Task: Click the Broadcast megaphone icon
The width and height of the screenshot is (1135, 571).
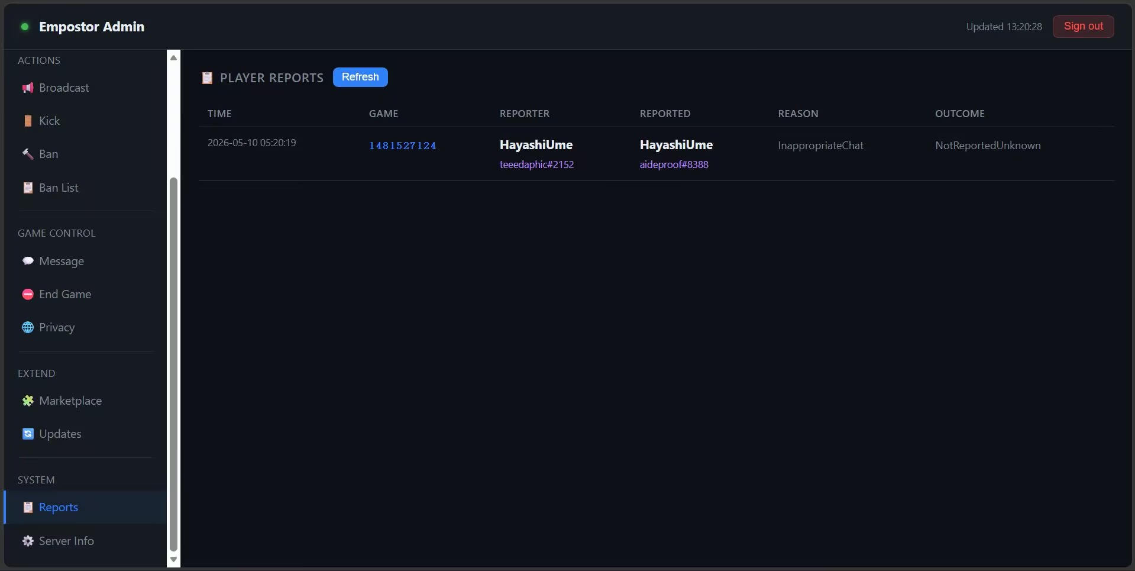Action: pyautogui.click(x=28, y=88)
